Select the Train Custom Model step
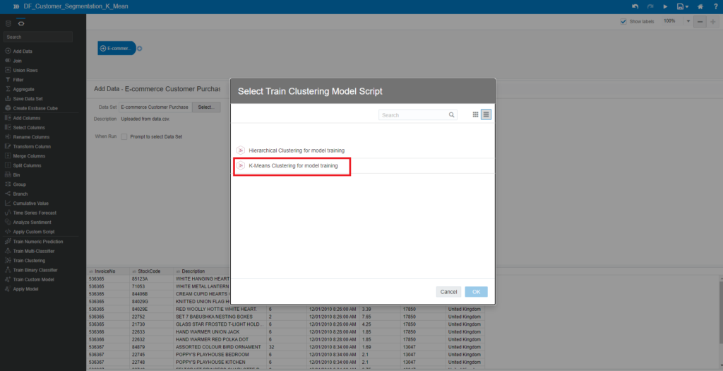 click(33, 279)
